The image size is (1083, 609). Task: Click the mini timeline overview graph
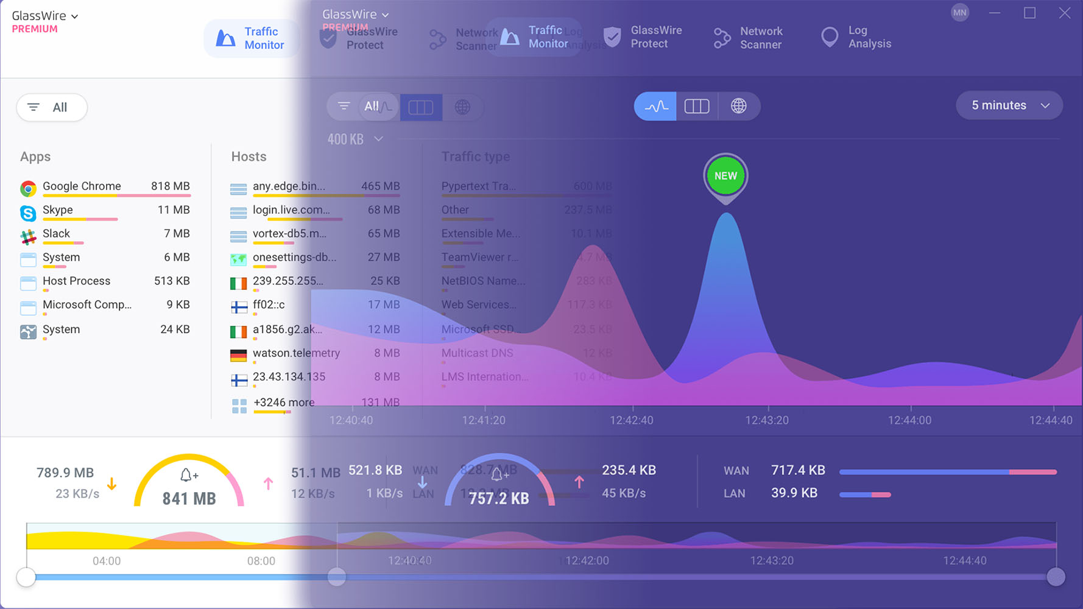point(541,536)
